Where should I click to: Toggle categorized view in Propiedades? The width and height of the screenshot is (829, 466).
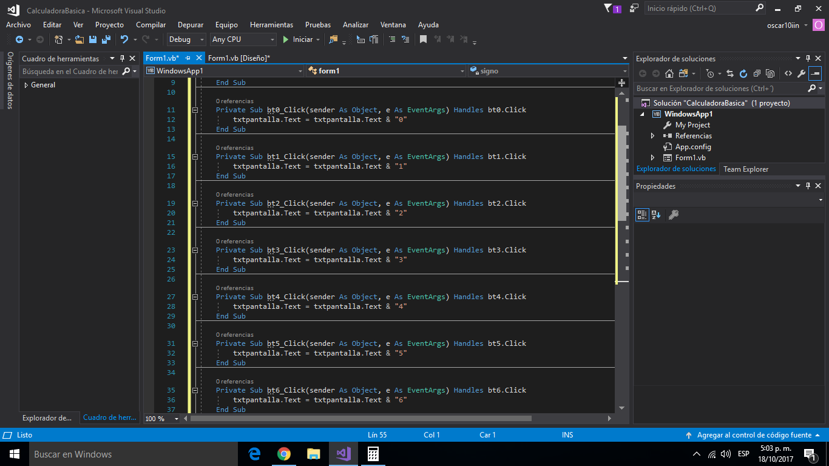coord(641,215)
